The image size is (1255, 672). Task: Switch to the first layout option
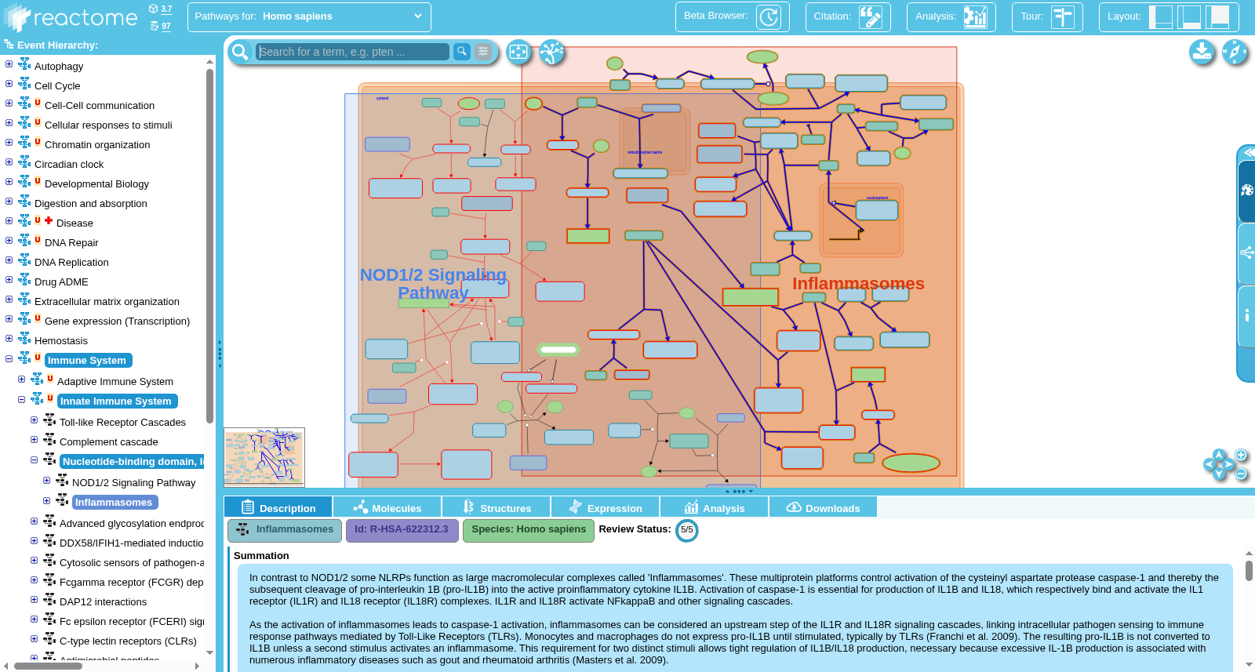pos(1160,16)
